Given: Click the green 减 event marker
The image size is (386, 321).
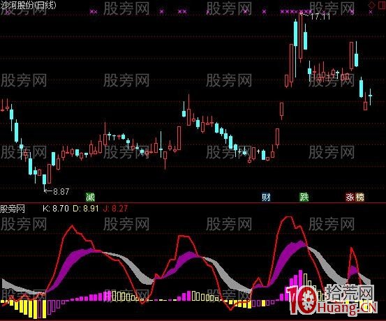Looking at the screenshot, I should pos(90,197).
